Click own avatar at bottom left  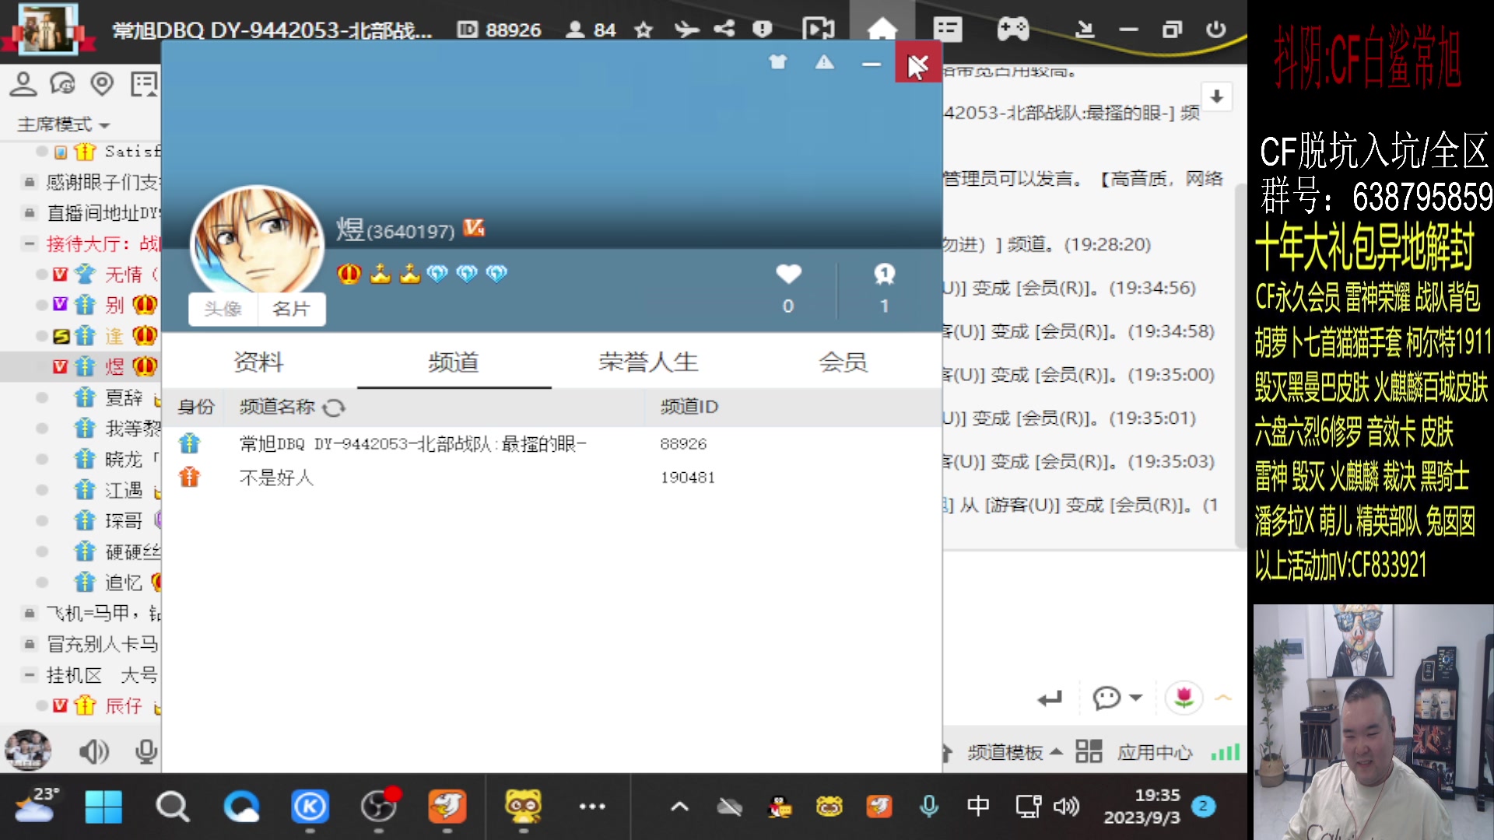point(29,751)
